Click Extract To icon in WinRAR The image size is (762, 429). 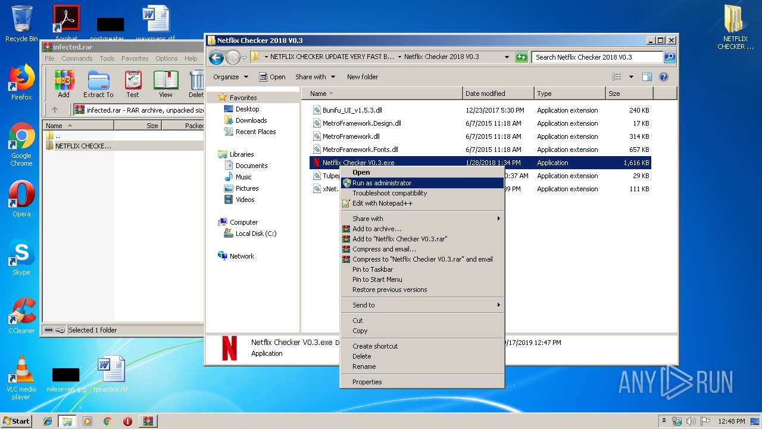click(x=98, y=84)
